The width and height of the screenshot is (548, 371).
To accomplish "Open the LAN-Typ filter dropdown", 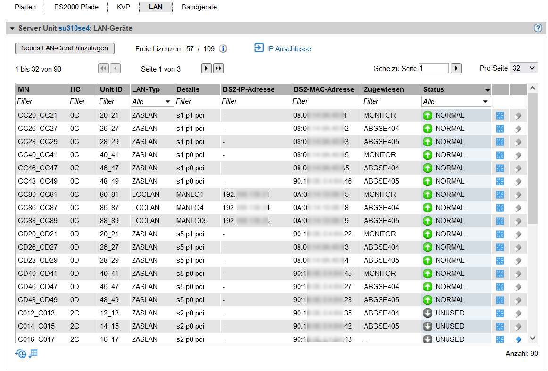I will pos(152,102).
